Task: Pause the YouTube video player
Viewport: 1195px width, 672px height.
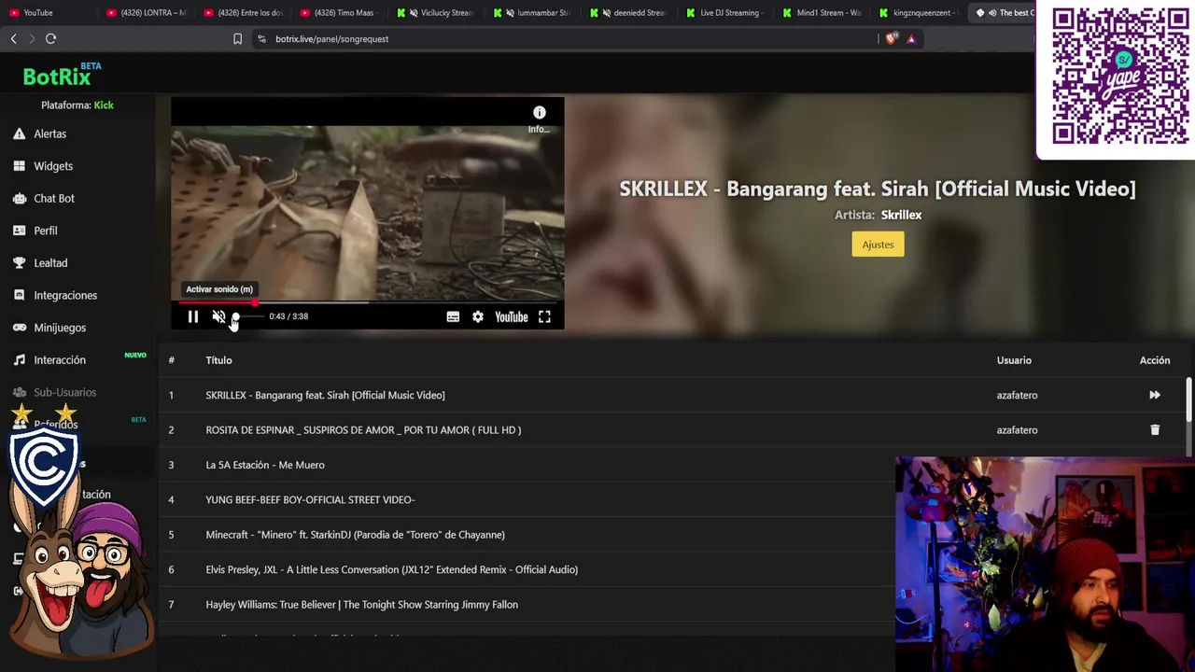Action: [x=193, y=316]
